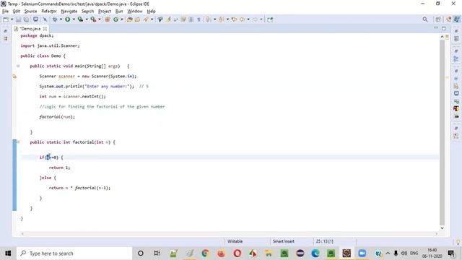This screenshot has width=462, height=260.
Task: Open Opera browser from taskbar
Action: click(237, 253)
